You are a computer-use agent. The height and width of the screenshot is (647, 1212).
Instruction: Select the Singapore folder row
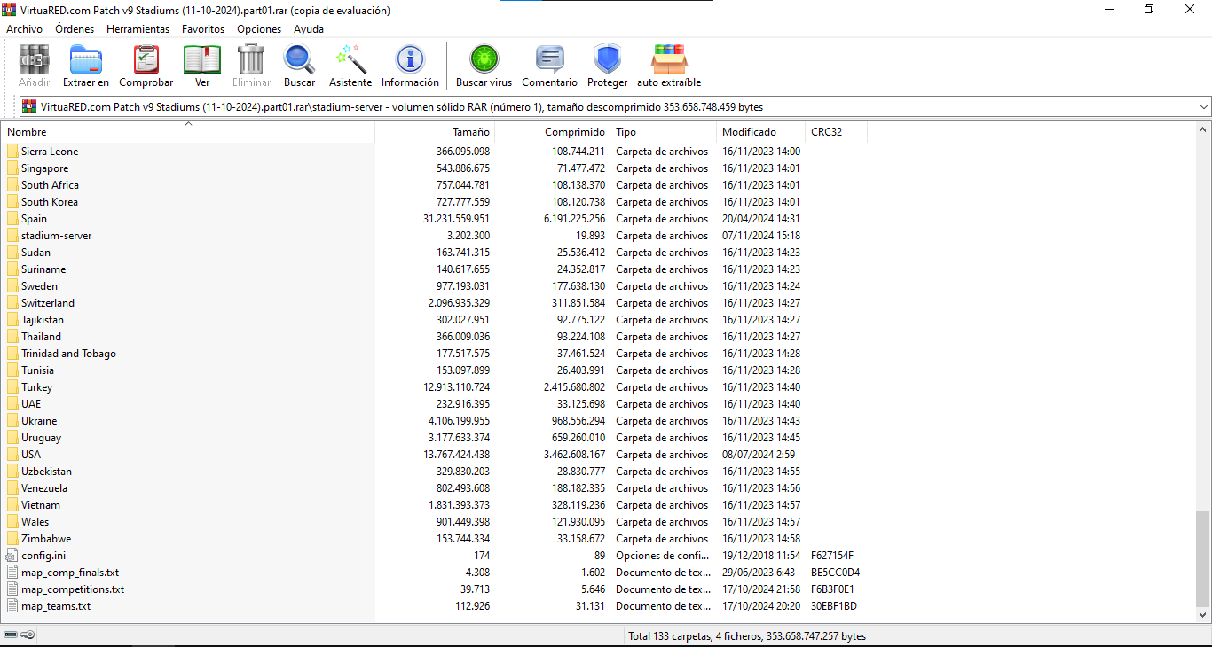coord(44,168)
